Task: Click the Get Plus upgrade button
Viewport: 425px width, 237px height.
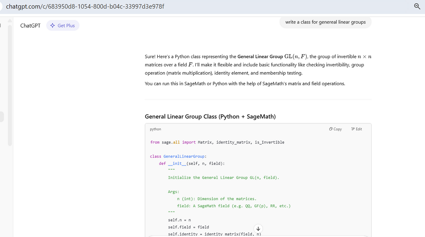Action: 63,26
